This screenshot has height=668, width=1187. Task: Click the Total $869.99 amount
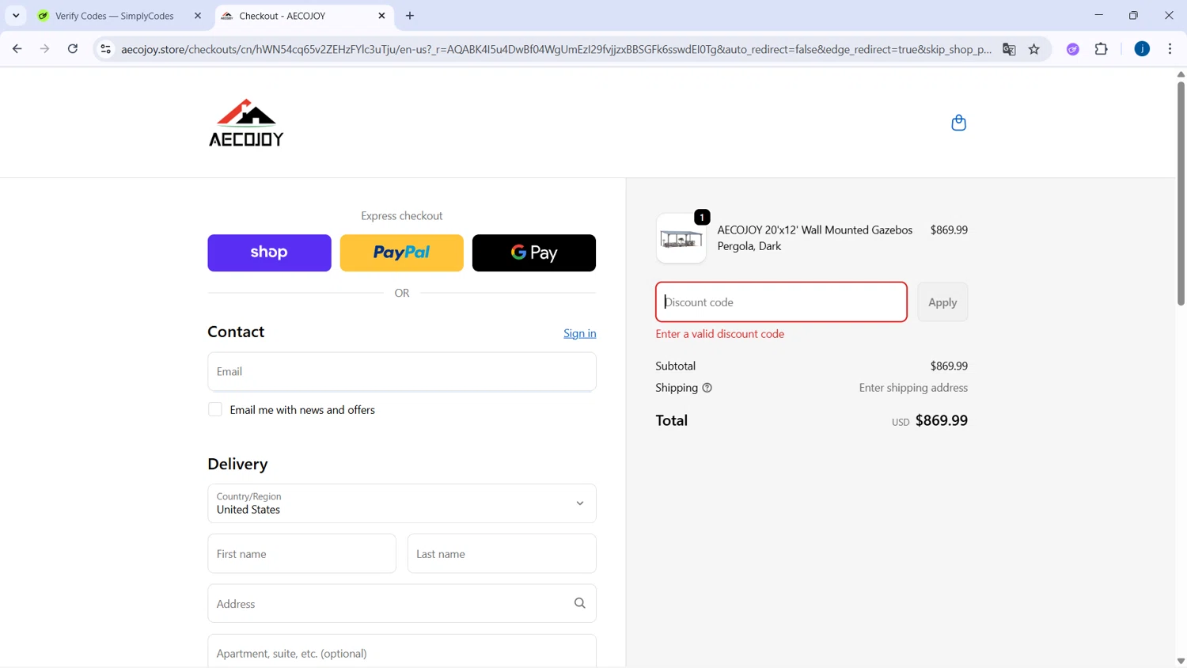click(x=942, y=420)
